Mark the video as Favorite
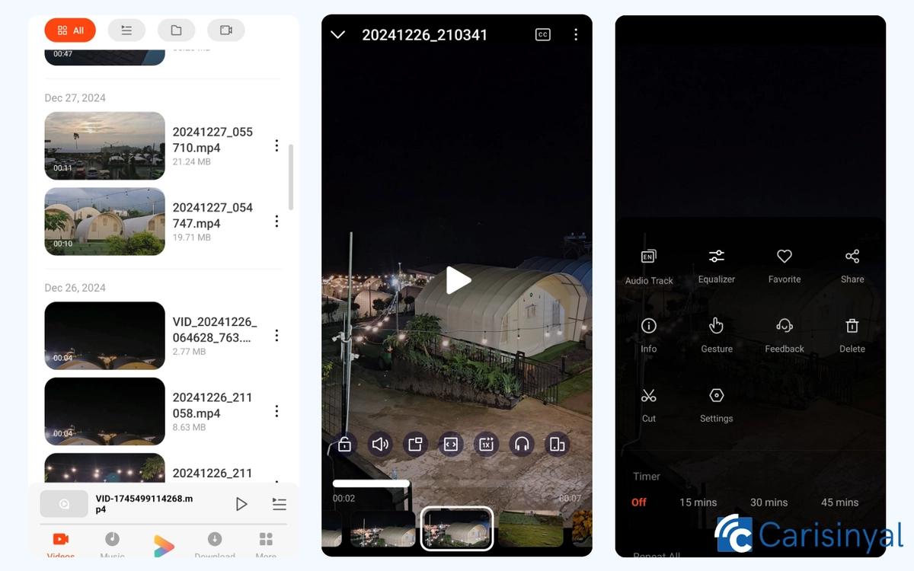The image size is (914, 571). pyautogui.click(x=785, y=266)
